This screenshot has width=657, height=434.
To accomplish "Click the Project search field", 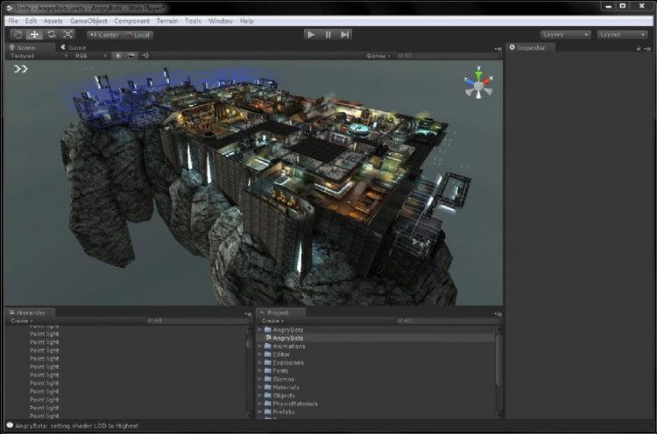I will [x=447, y=321].
